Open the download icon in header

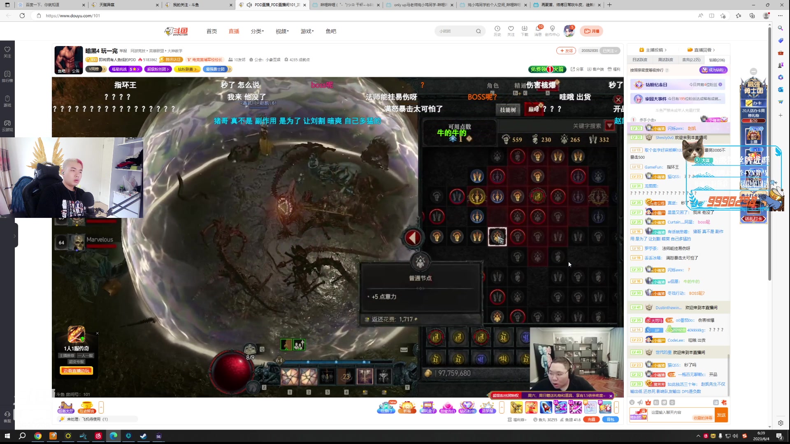tap(524, 29)
